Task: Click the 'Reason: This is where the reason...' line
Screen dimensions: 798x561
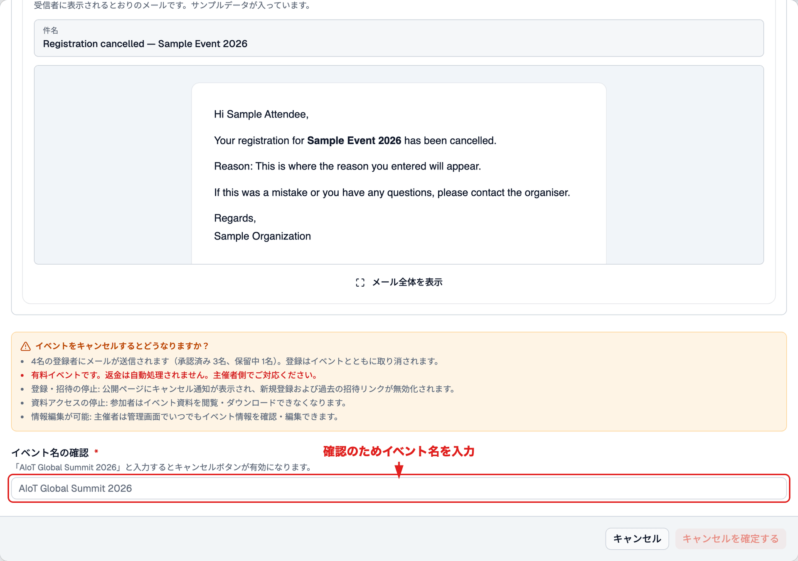Action: [347, 166]
